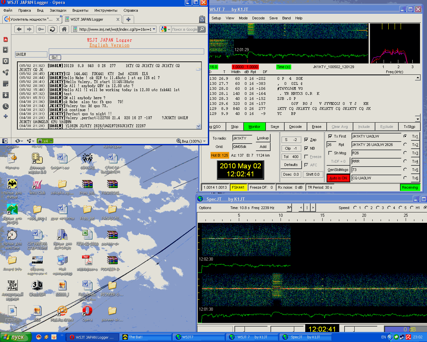The width and height of the screenshot is (427, 342).
Task: Switch to Усилитель мощности tab
Action: pos(32,19)
